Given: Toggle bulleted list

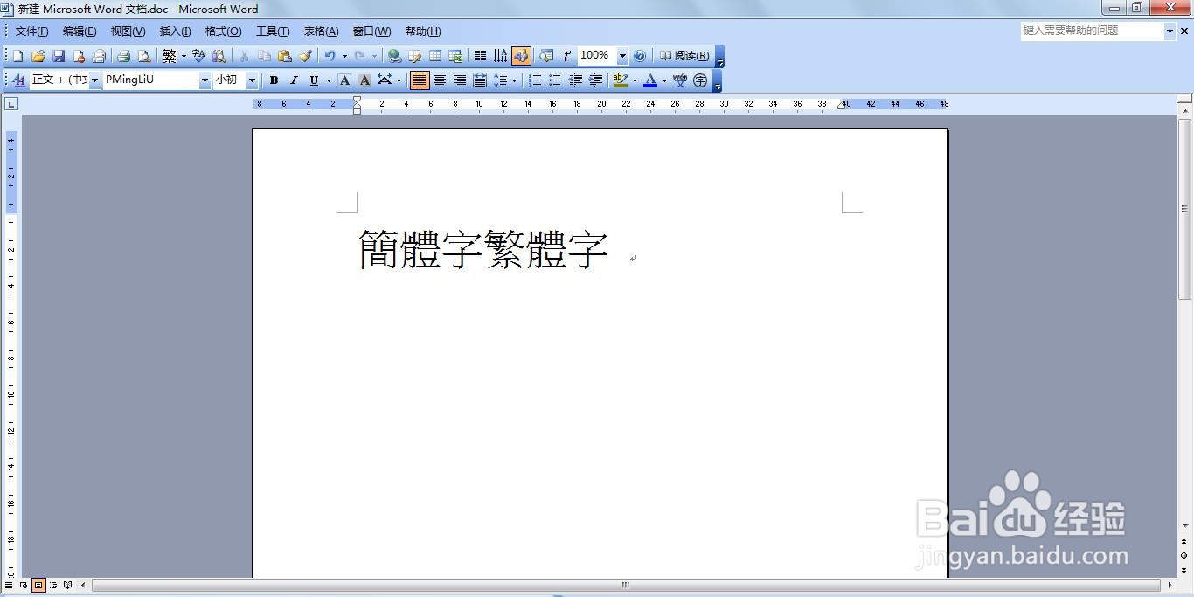Looking at the screenshot, I should pyautogui.click(x=554, y=80).
